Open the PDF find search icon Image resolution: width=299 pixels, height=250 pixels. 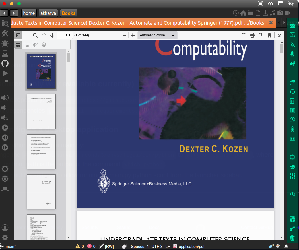[35, 35]
